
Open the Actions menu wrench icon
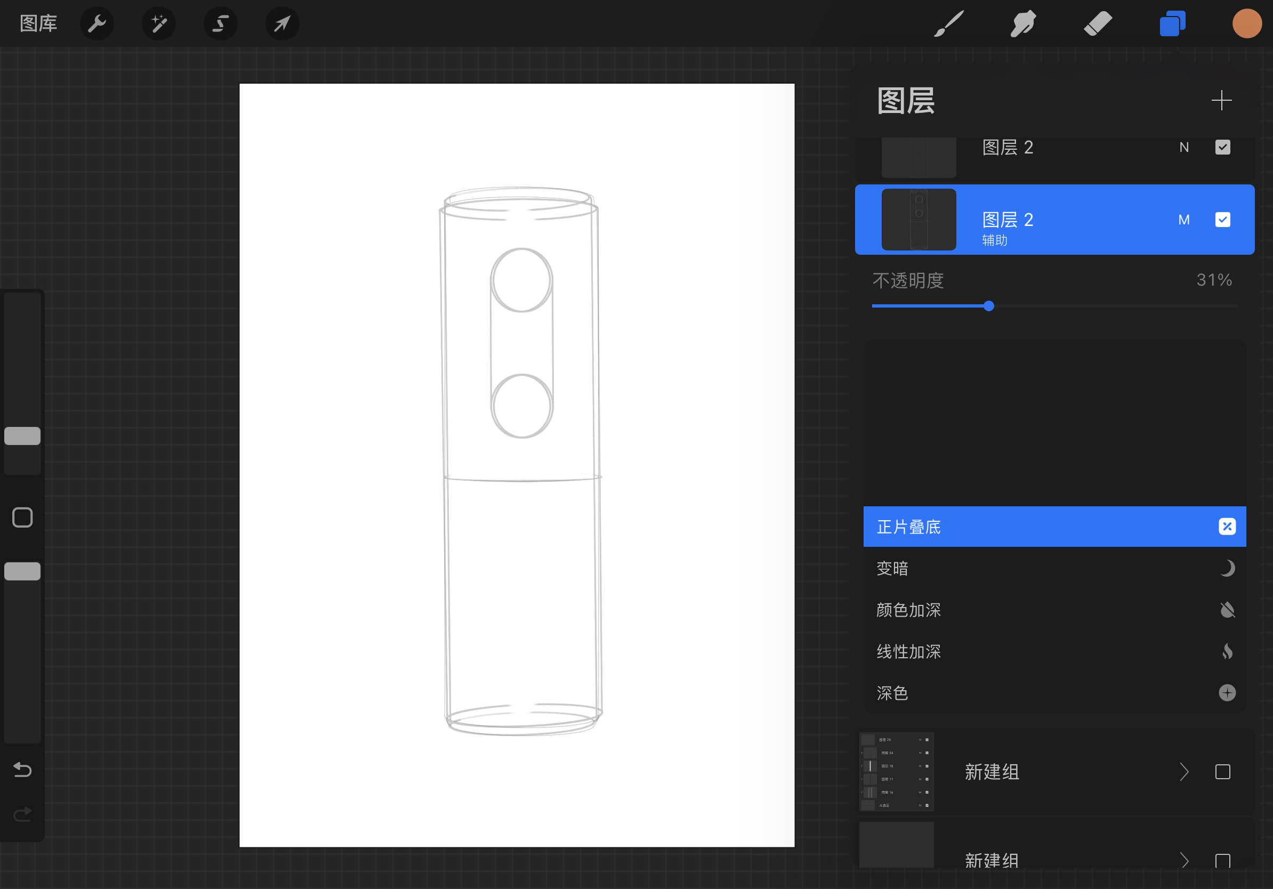tap(97, 23)
